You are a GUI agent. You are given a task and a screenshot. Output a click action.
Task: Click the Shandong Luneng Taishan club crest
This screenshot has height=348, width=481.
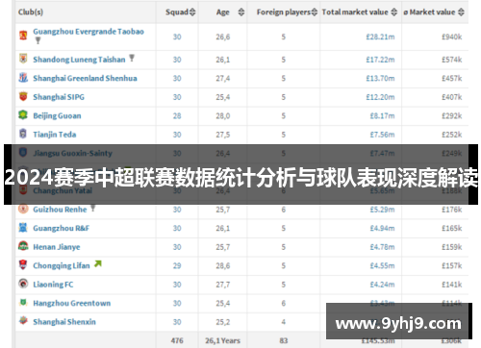pos(23,59)
